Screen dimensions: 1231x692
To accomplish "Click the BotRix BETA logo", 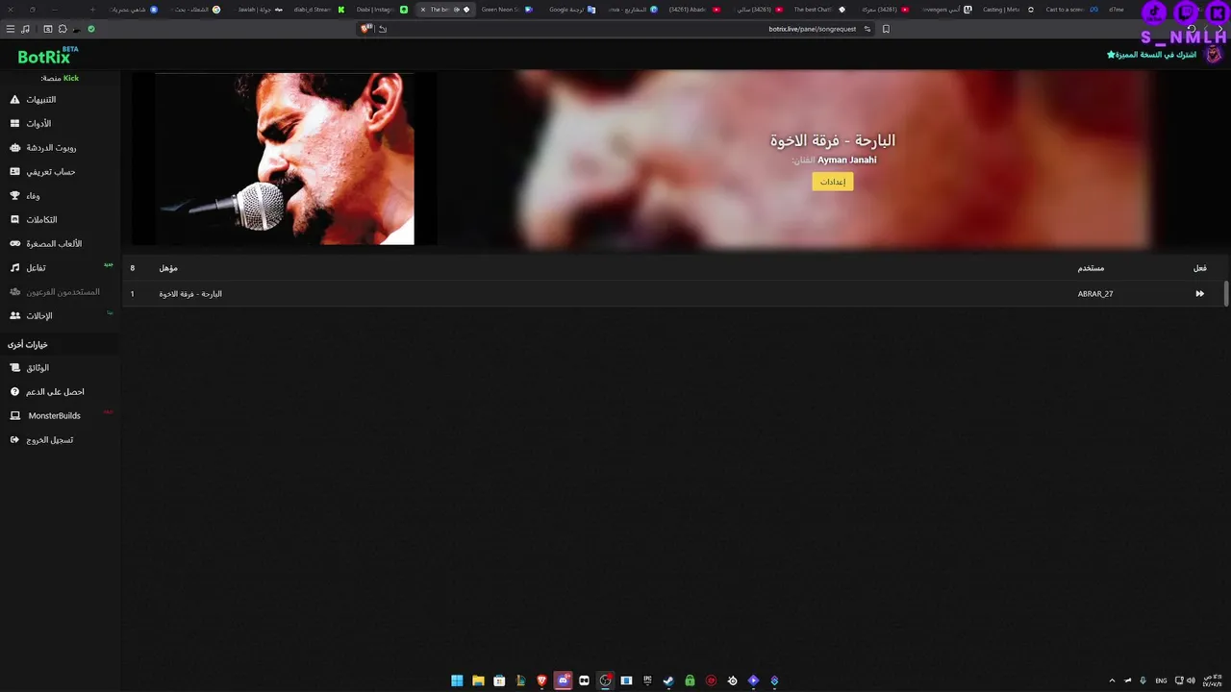I will (x=48, y=55).
